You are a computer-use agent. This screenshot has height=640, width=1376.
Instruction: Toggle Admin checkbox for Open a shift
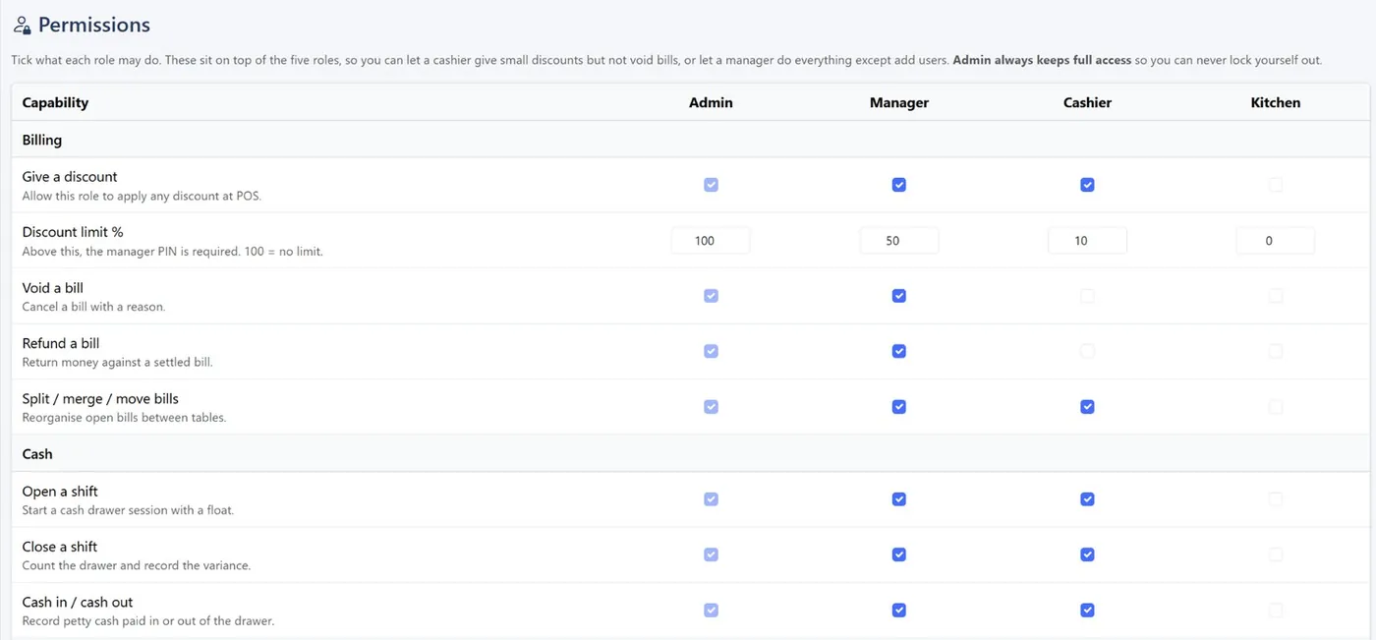click(711, 499)
